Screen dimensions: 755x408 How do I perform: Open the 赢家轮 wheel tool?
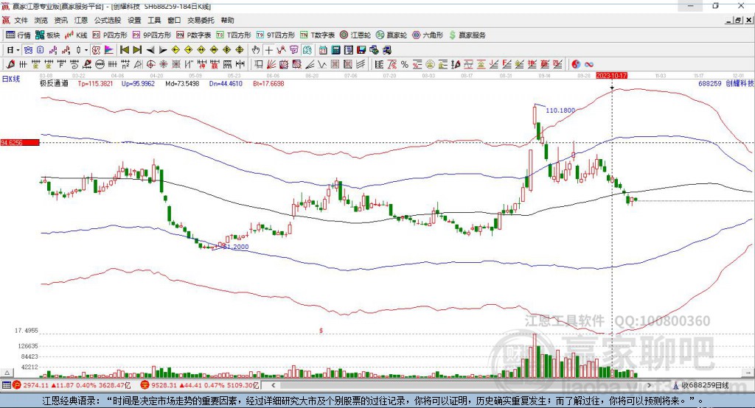tap(392, 35)
